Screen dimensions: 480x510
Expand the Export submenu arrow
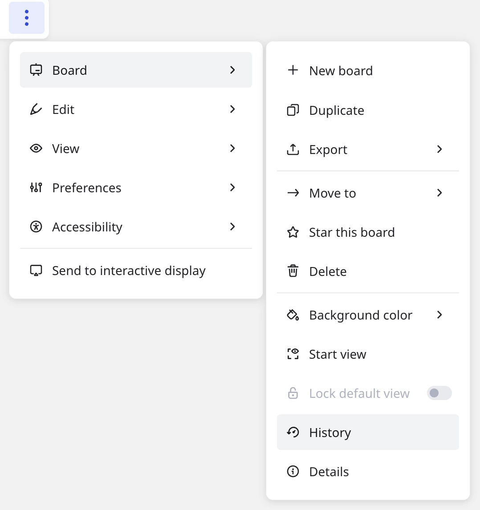pos(439,149)
